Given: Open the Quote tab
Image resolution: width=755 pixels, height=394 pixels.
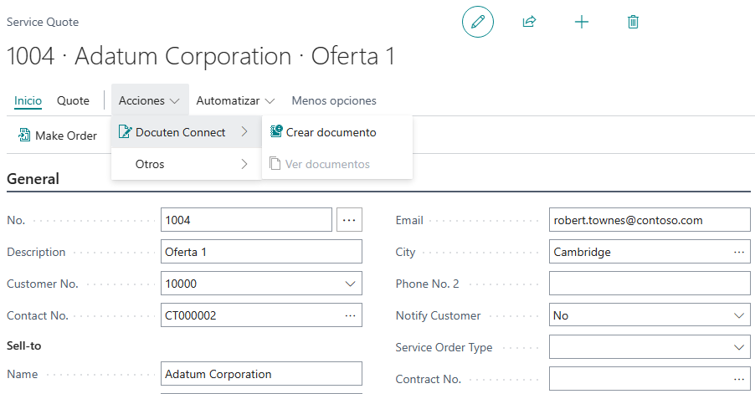Looking at the screenshot, I should coord(73,100).
